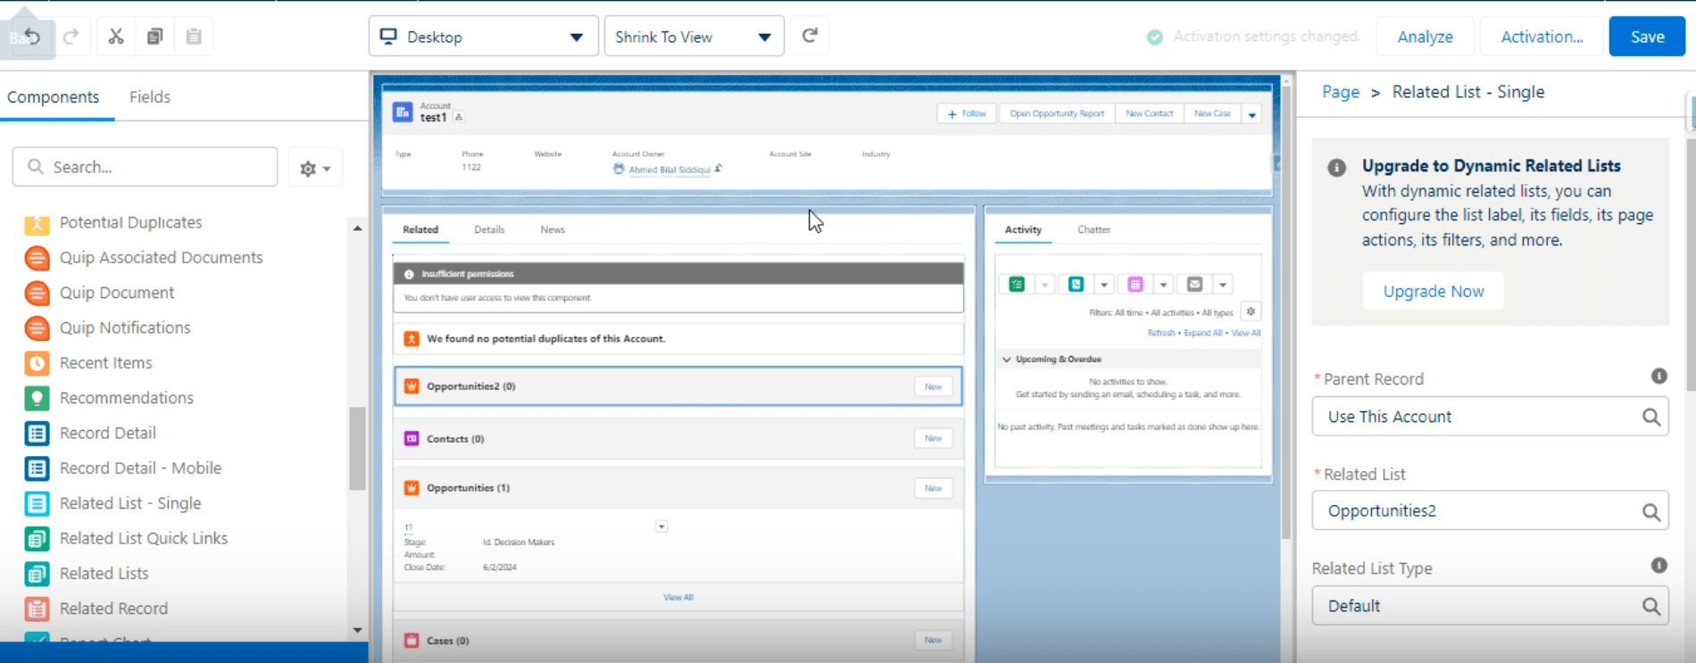This screenshot has height=663, width=1696.
Task: Expand the Upcoming & Overdue section
Action: pyautogui.click(x=1007, y=360)
